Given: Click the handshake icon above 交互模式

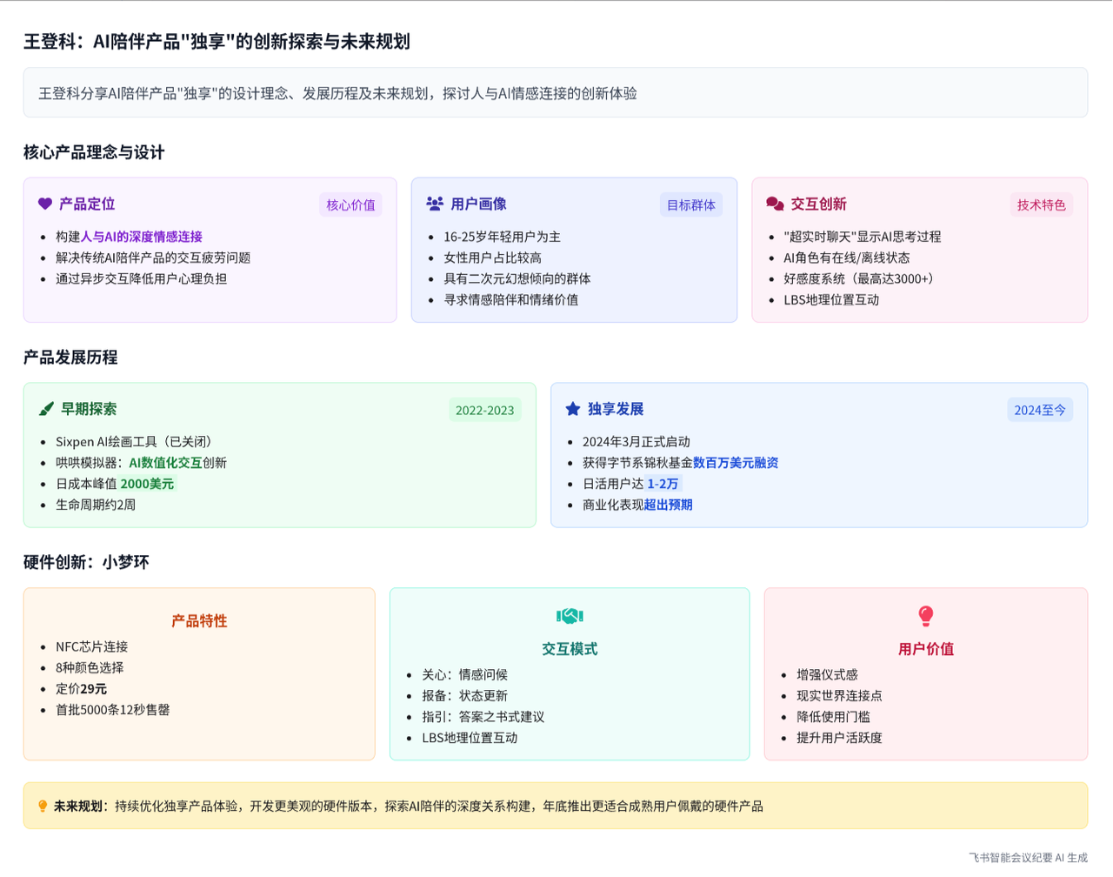Looking at the screenshot, I should [x=570, y=616].
